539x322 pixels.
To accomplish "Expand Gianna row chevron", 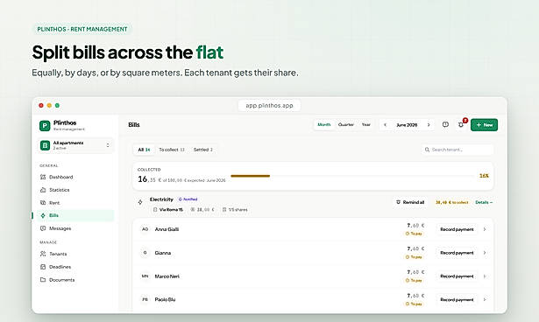I will (x=485, y=253).
